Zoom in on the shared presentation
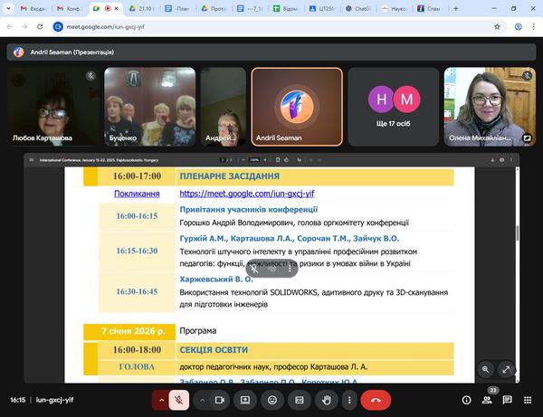This screenshot has width=543, height=417. pyautogui.click(x=486, y=369)
